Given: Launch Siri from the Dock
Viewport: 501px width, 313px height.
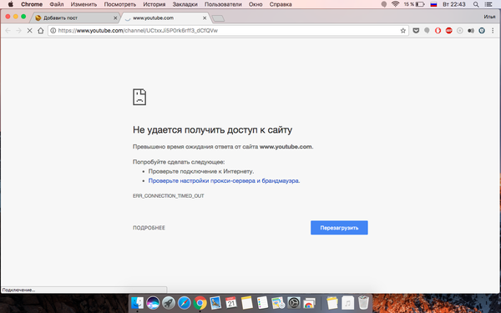Looking at the screenshot, I should [153, 303].
